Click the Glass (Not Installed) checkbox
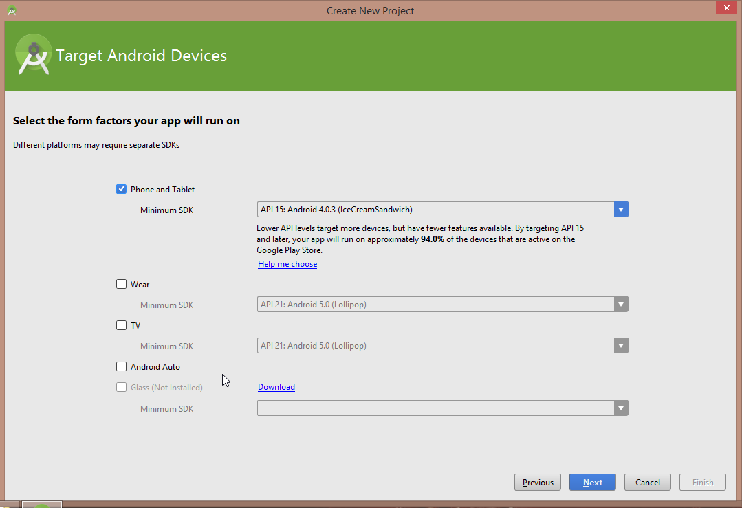Viewport: 742px width, 508px height. tap(121, 387)
